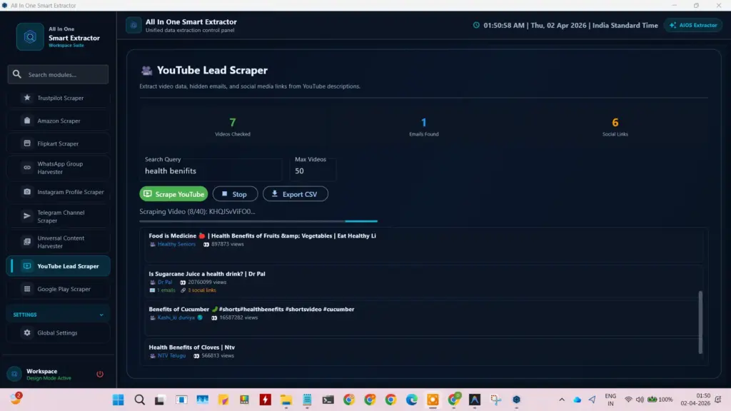The width and height of the screenshot is (731, 411).
Task: Open the Windows Start menu
Action: (x=119, y=400)
